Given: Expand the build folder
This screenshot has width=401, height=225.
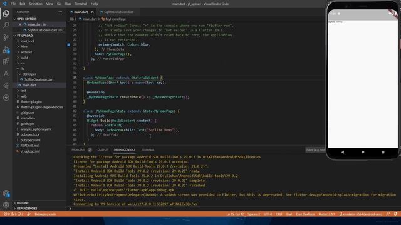Looking at the screenshot, I should point(24,57).
